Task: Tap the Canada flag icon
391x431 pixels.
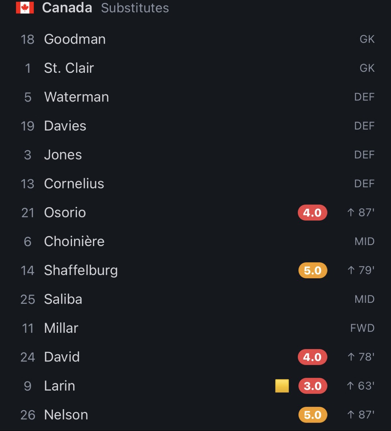Action: (25, 8)
